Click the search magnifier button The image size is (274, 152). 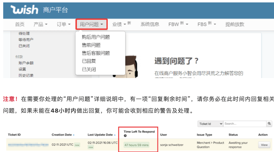click(x=269, y=124)
